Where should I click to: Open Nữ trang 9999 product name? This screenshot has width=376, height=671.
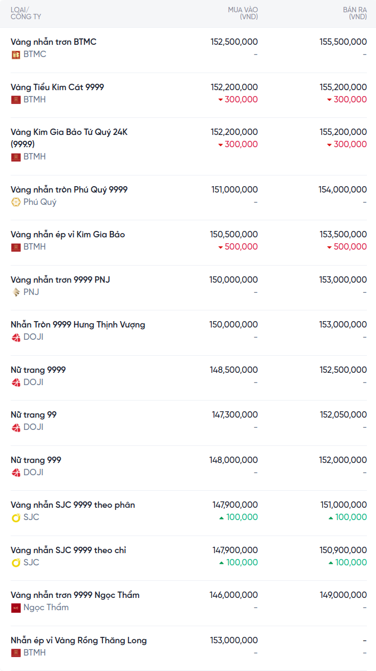point(38,370)
